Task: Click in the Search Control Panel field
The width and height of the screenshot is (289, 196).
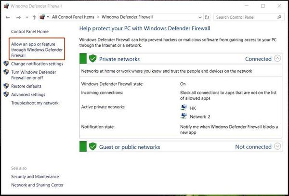Action: coord(243,17)
